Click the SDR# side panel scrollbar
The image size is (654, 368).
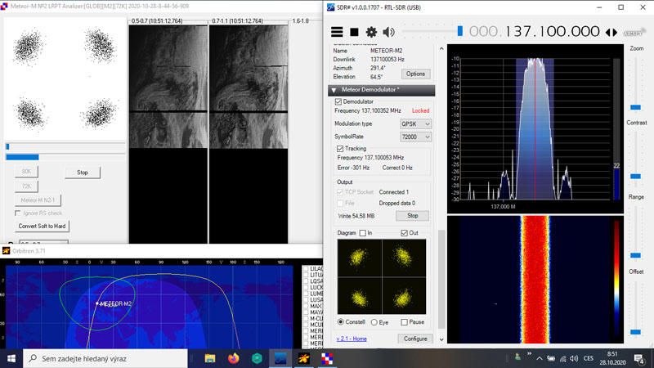441,280
